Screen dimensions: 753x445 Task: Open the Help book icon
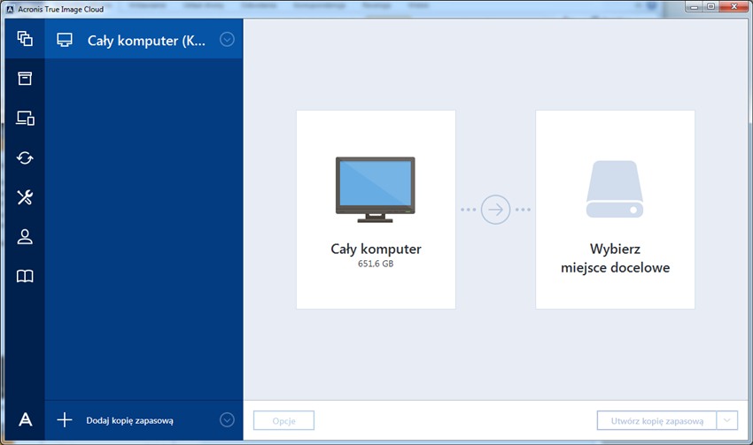point(25,276)
